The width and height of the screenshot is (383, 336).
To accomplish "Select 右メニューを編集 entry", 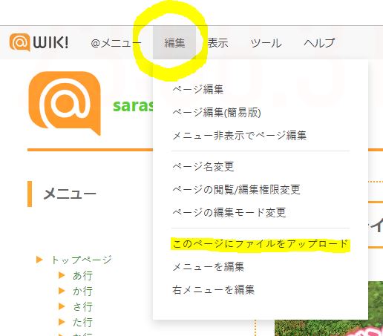I will [x=214, y=290].
